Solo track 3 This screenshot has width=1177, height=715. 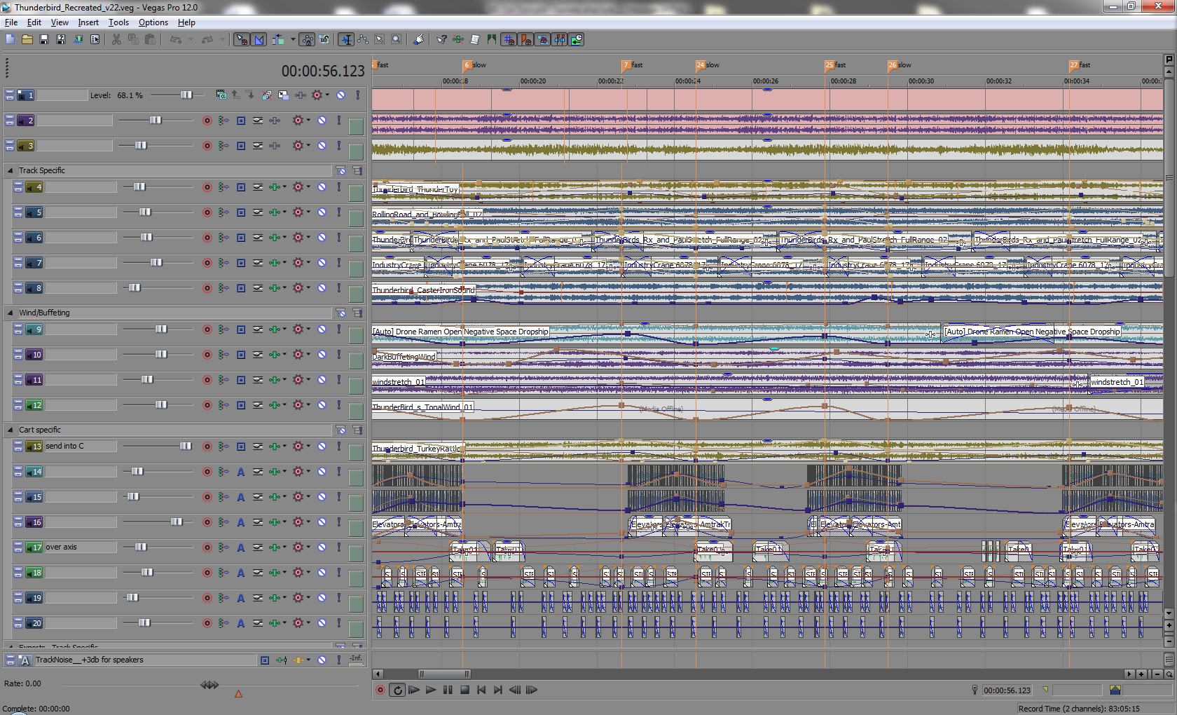tap(339, 146)
